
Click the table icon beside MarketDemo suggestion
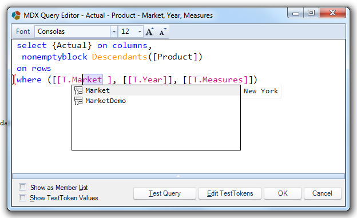[78, 101]
